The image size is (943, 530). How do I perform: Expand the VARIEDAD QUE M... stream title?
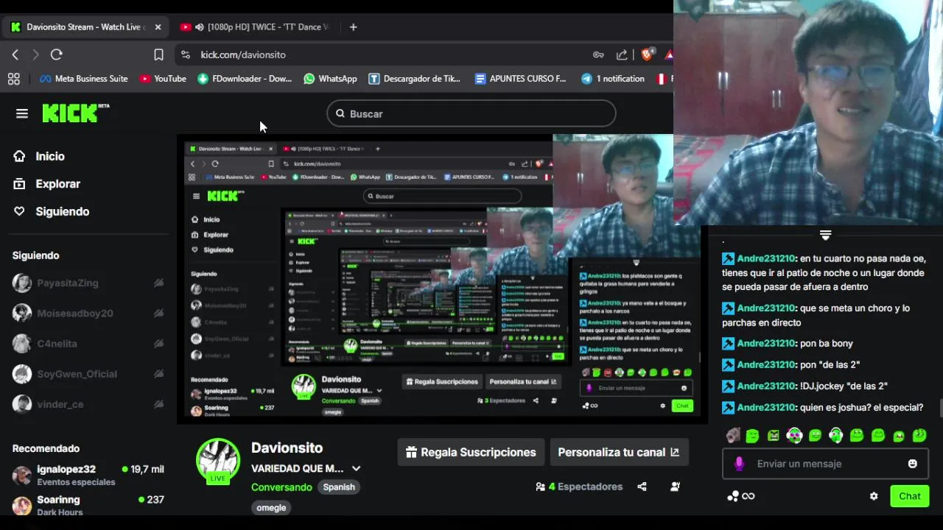pyautogui.click(x=356, y=468)
